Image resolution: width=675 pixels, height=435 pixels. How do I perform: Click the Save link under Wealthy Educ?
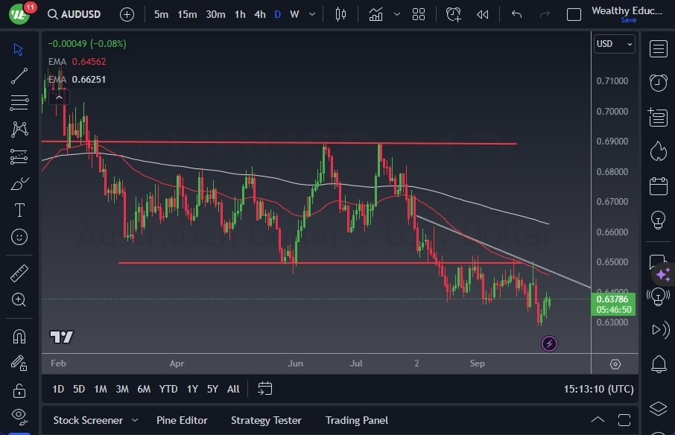tap(630, 21)
